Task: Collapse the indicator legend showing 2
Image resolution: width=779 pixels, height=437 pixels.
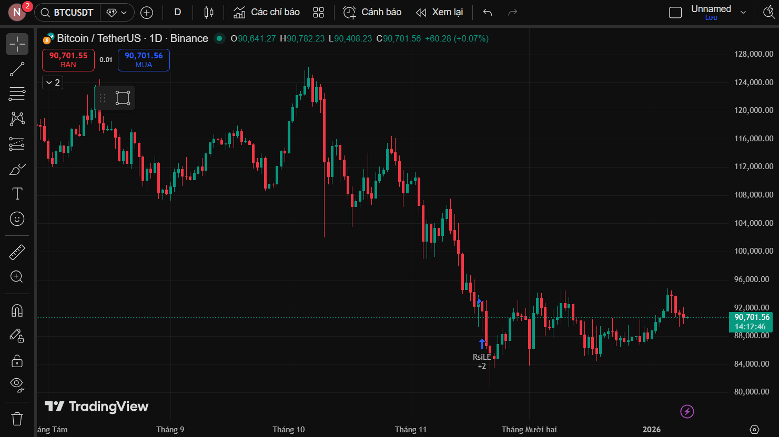Action: (53, 82)
